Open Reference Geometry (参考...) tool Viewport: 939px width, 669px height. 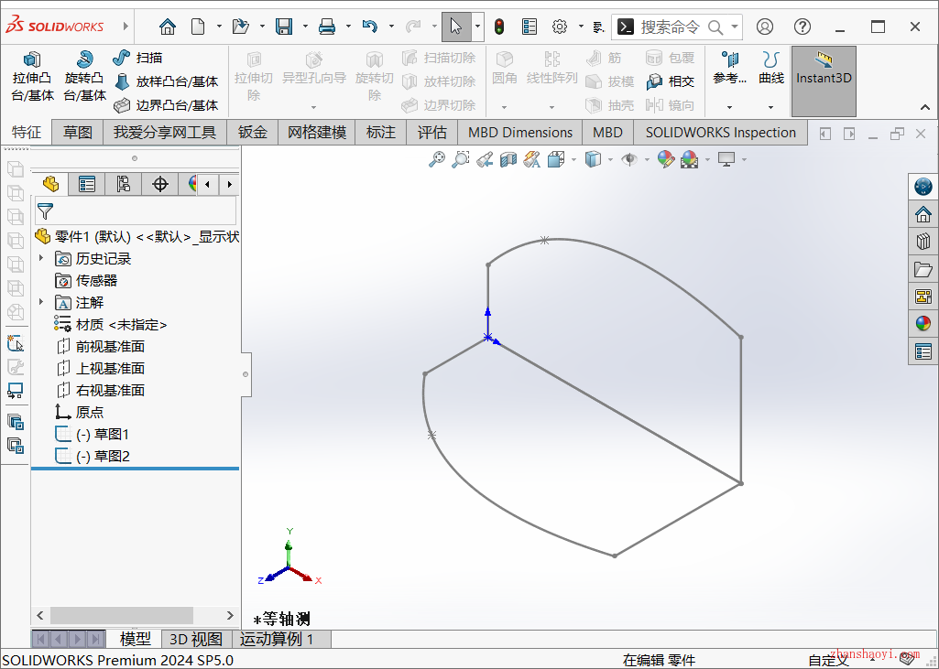pos(729,67)
